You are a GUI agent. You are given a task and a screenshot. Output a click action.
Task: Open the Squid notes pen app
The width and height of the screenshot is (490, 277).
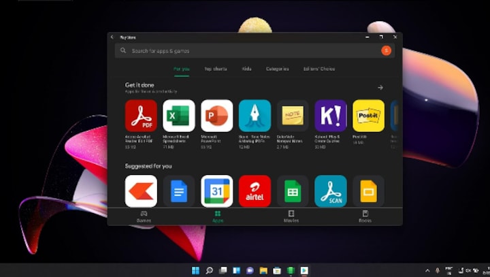pos(255,116)
